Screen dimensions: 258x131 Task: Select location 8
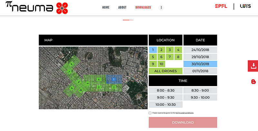(178, 57)
